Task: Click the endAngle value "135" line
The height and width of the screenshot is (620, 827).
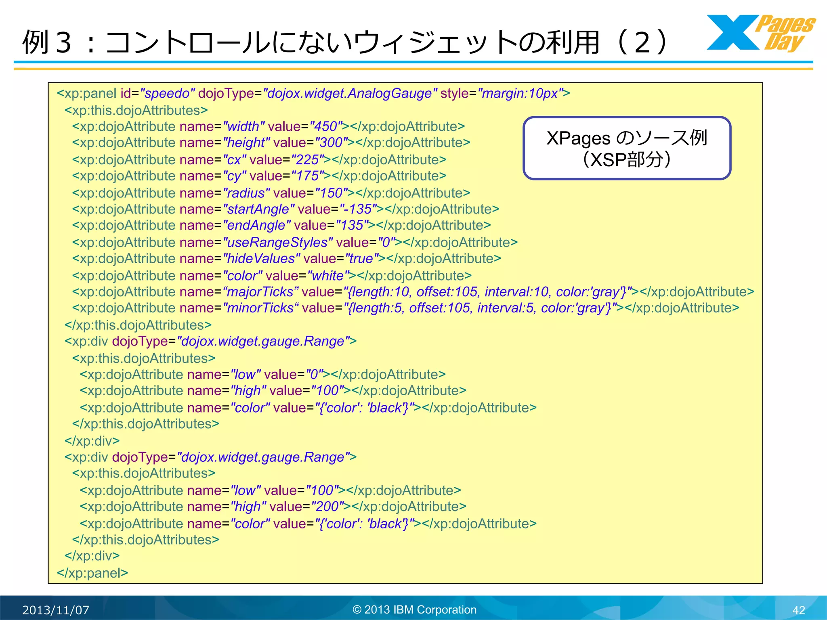Action: 281,225
